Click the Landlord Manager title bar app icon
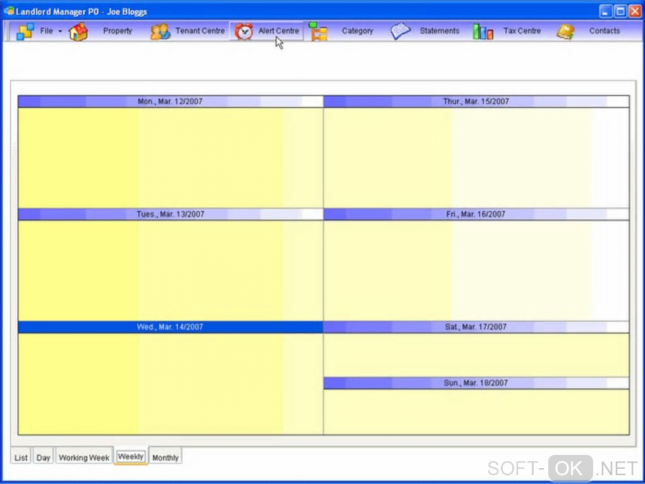 coord(9,10)
